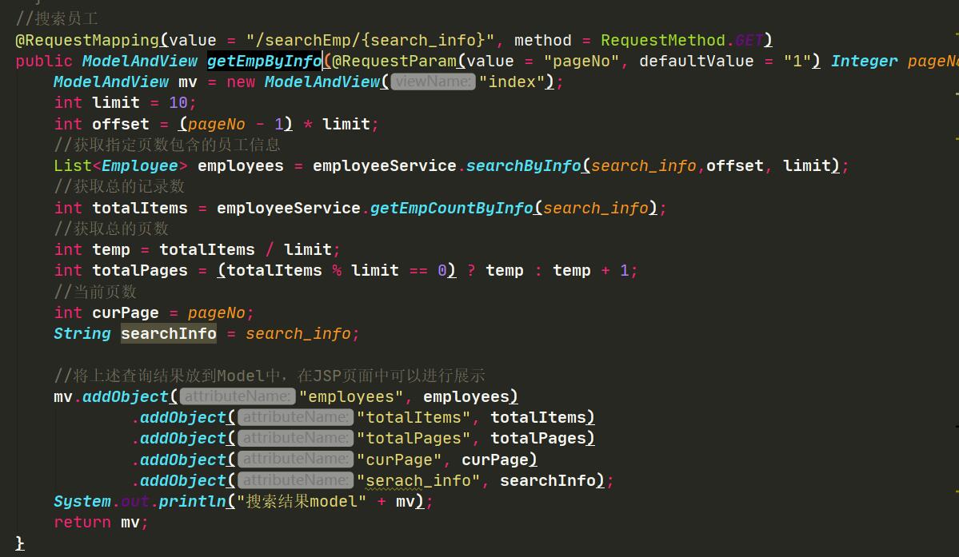Click the comment //当前页数
Viewport: 959px width, 557px height.
(x=95, y=292)
